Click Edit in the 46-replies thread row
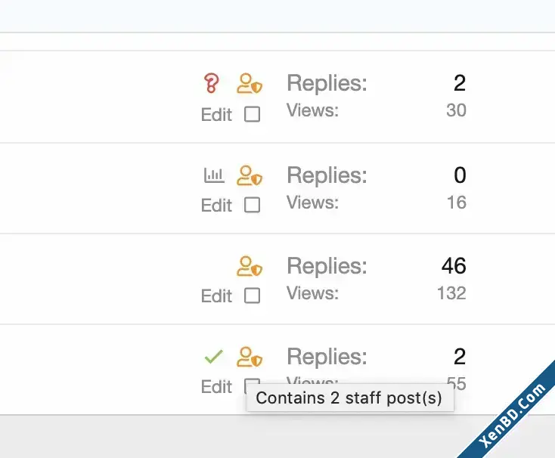The height and width of the screenshot is (458, 555). (216, 296)
